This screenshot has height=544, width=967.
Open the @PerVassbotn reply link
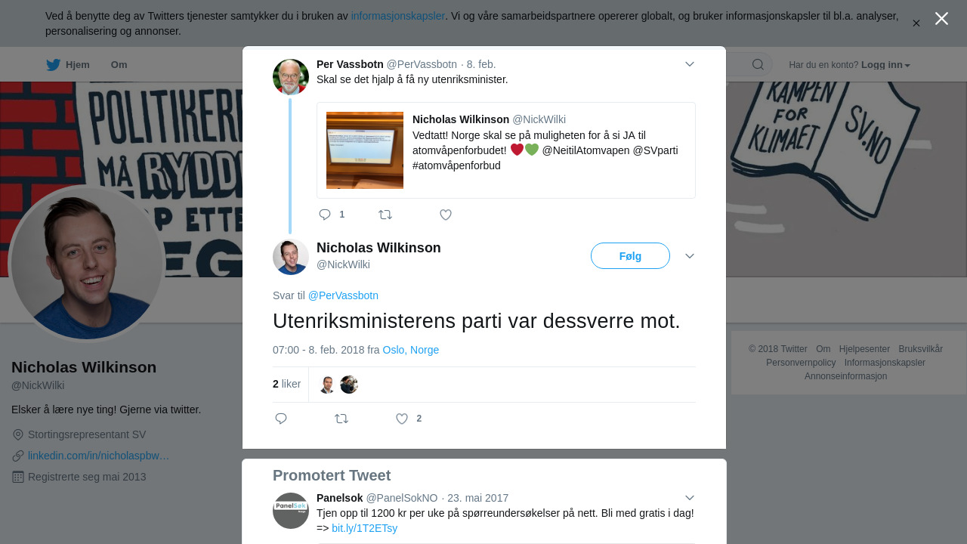[343, 295]
